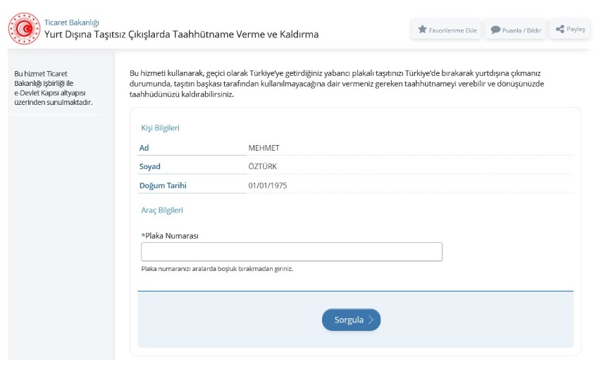Click the name value MEHMET
The image size is (606, 383).
tap(264, 148)
